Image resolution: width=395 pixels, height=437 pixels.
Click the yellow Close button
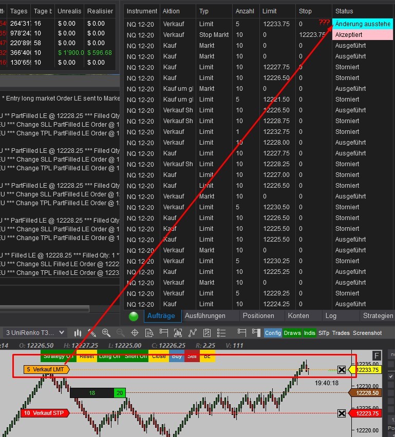tap(159, 356)
